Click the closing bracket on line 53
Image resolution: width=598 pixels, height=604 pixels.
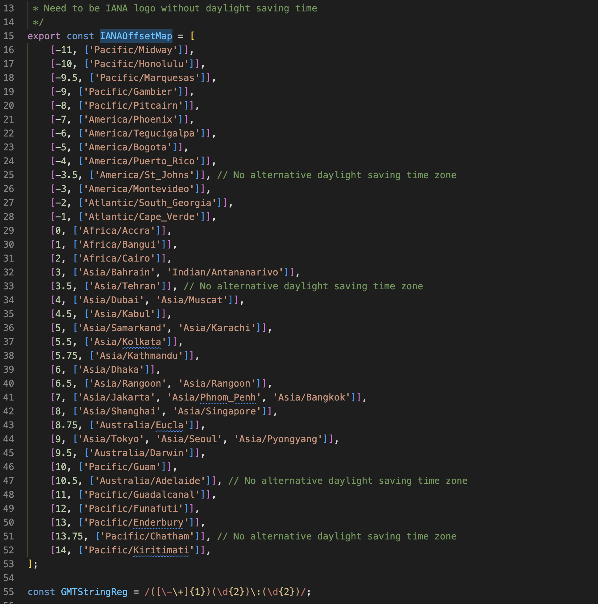(x=30, y=564)
